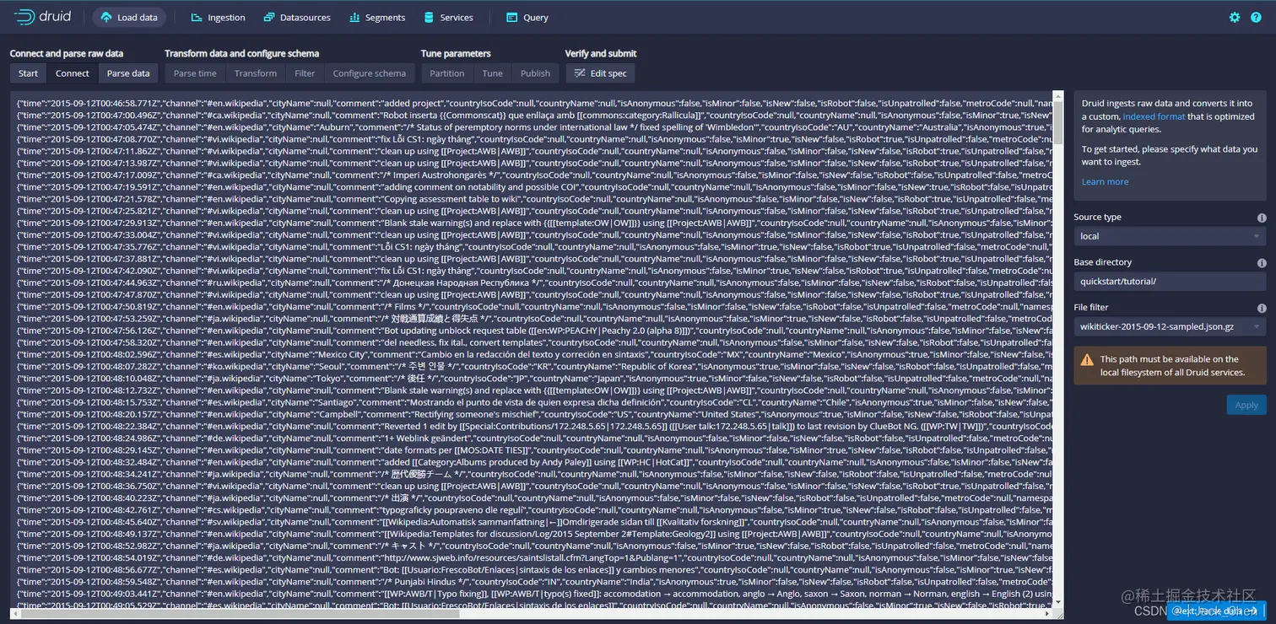Click the 'Verify and submit' heading
This screenshot has height=624, width=1276.
tap(601, 53)
